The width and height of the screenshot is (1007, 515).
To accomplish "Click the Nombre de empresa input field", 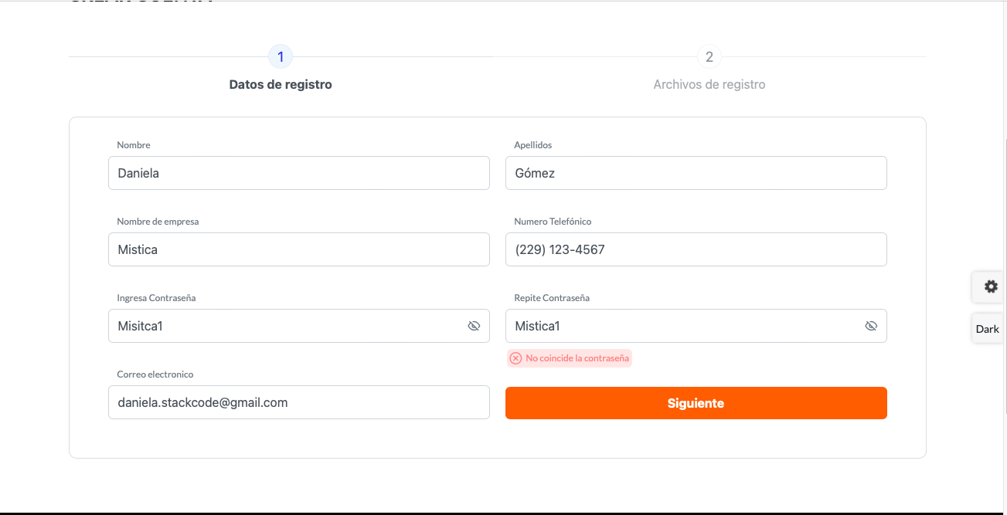I will tap(298, 249).
